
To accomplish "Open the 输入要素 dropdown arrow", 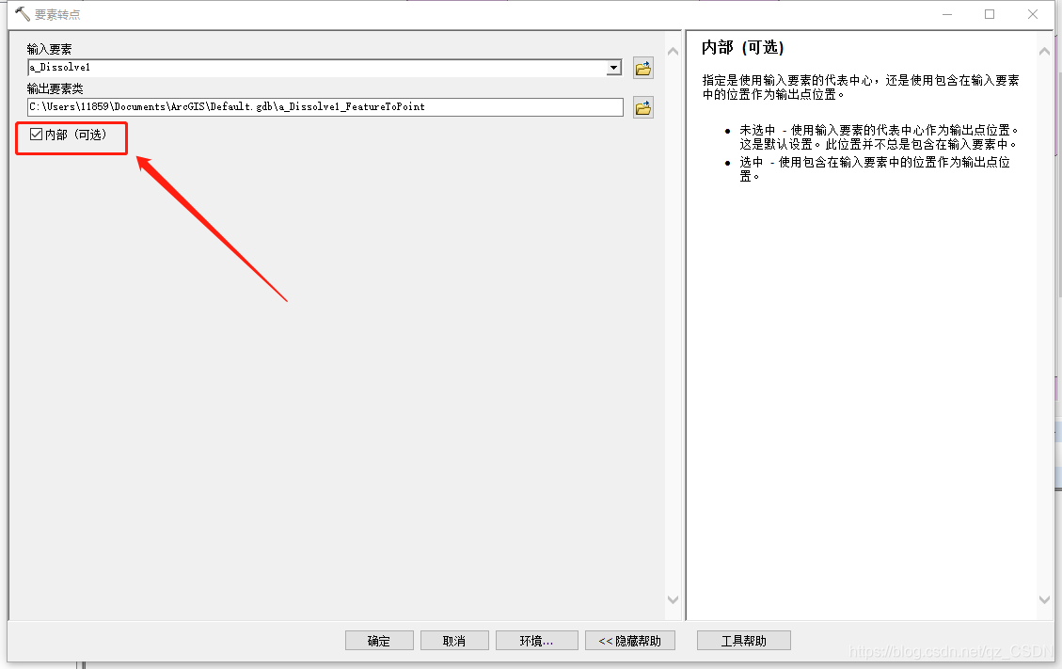I will (613, 68).
